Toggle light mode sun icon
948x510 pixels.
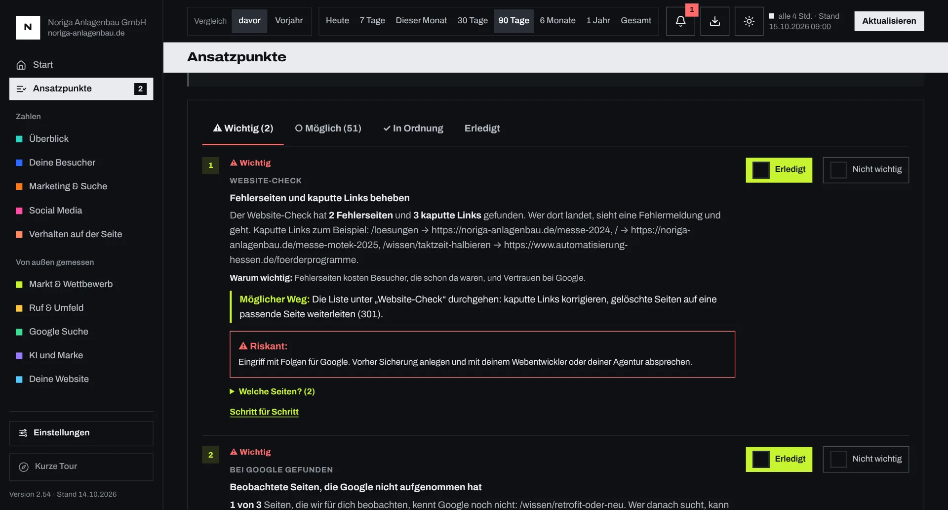(x=749, y=21)
